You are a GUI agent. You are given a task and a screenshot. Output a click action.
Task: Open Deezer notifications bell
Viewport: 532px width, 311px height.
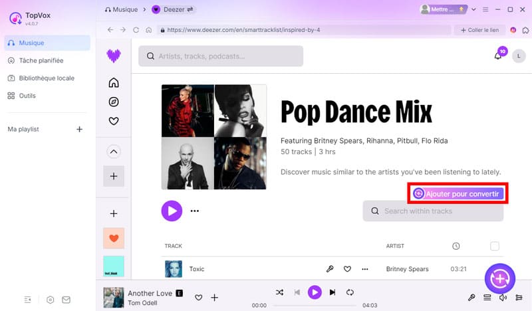point(497,56)
